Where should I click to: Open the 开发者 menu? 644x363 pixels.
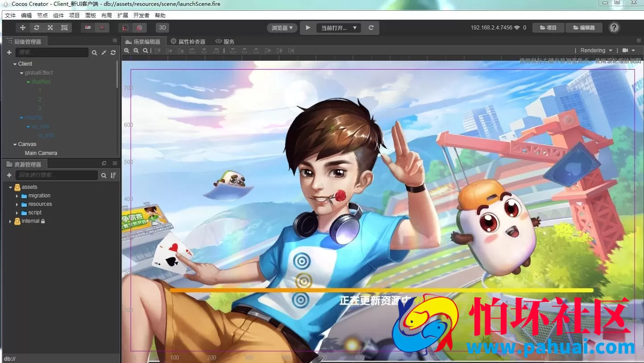pyautogui.click(x=141, y=16)
